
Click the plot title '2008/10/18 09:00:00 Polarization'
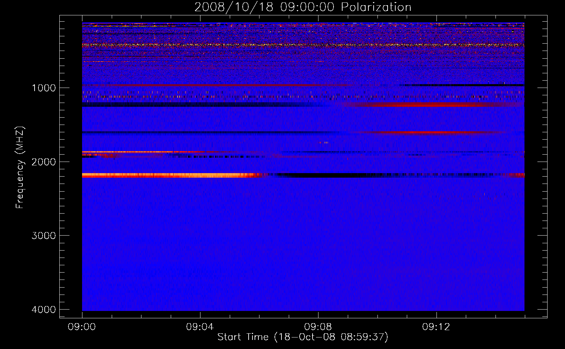point(303,7)
